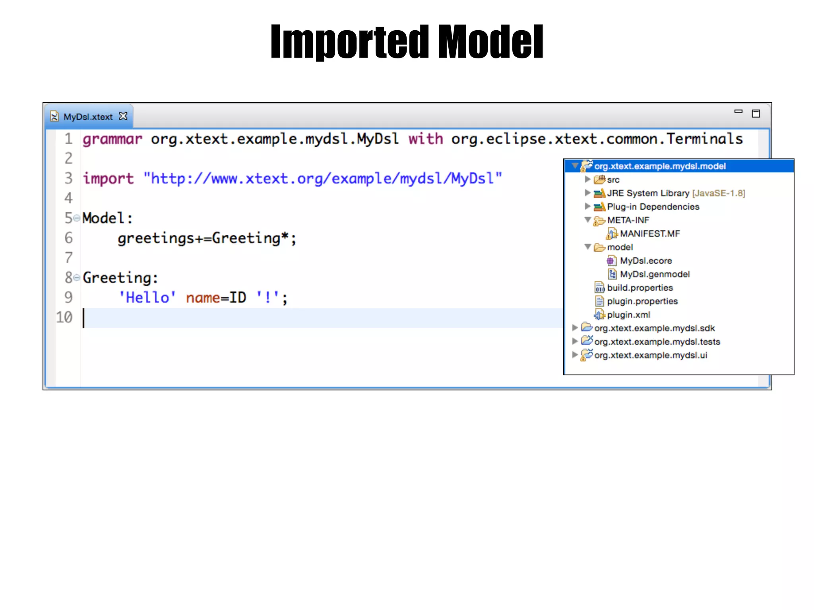Click the src package folder icon
Image resolution: width=814 pixels, height=610 pixels.
[599, 180]
